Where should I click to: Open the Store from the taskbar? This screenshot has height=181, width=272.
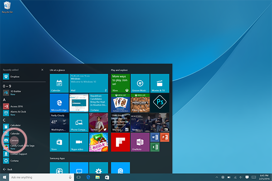(x=107, y=177)
